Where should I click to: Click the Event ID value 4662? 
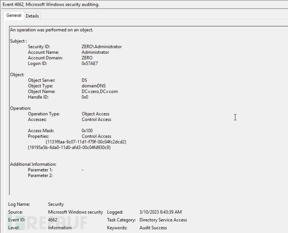(53, 220)
